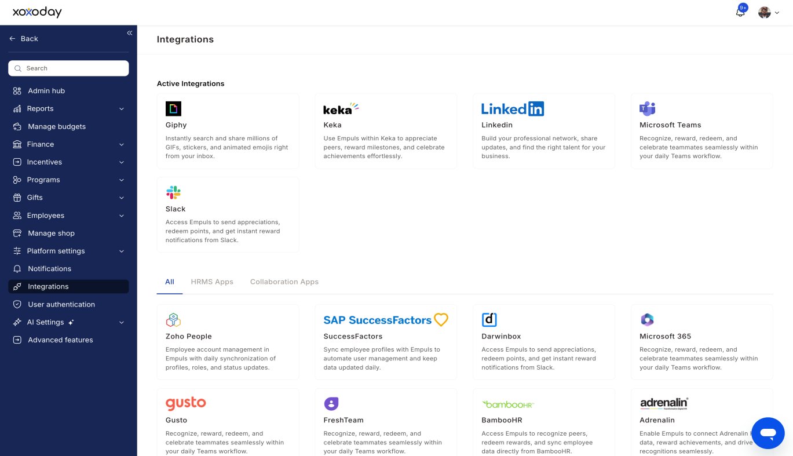Click the Advanced features icon
The image size is (793, 456).
pos(17,340)
